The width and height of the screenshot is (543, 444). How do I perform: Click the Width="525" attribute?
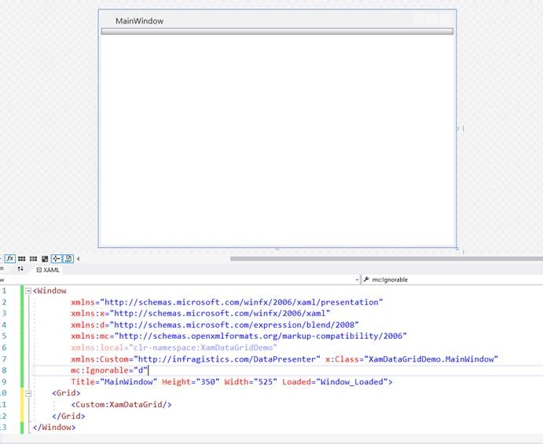[x=251, y=382]
